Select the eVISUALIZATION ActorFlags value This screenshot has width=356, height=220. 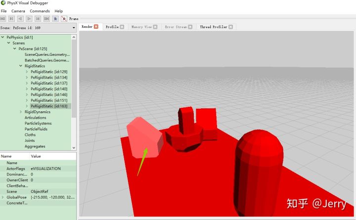click(45, 169)
